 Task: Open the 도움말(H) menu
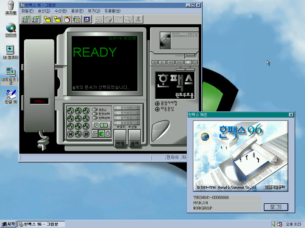(113, 11)
